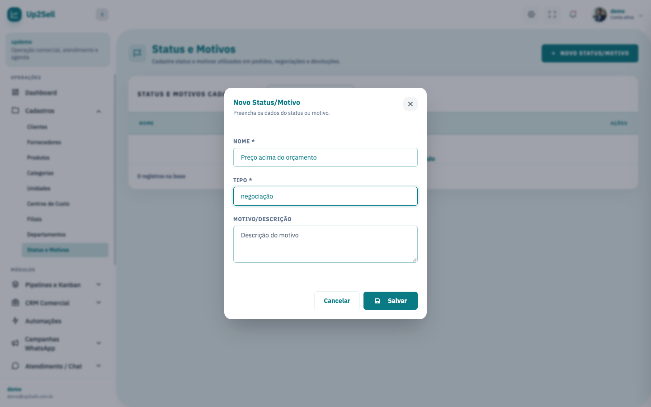651x407 pixels.
Task: Open the settings gear in the header
Action: click(x=531, y=14)
